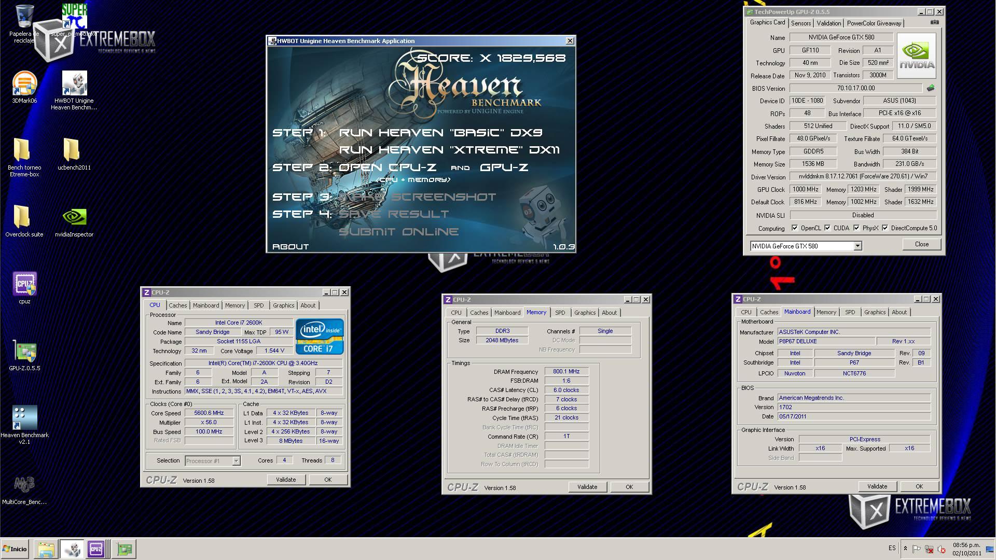Click Open CPU-Z in Heaven app
The image size is (996, 560).
388,167
